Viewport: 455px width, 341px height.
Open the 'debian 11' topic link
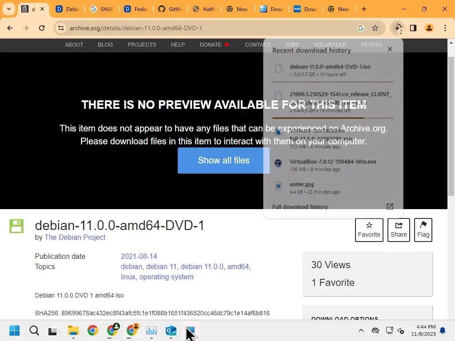pyautogui.click(x=161, y=266)
